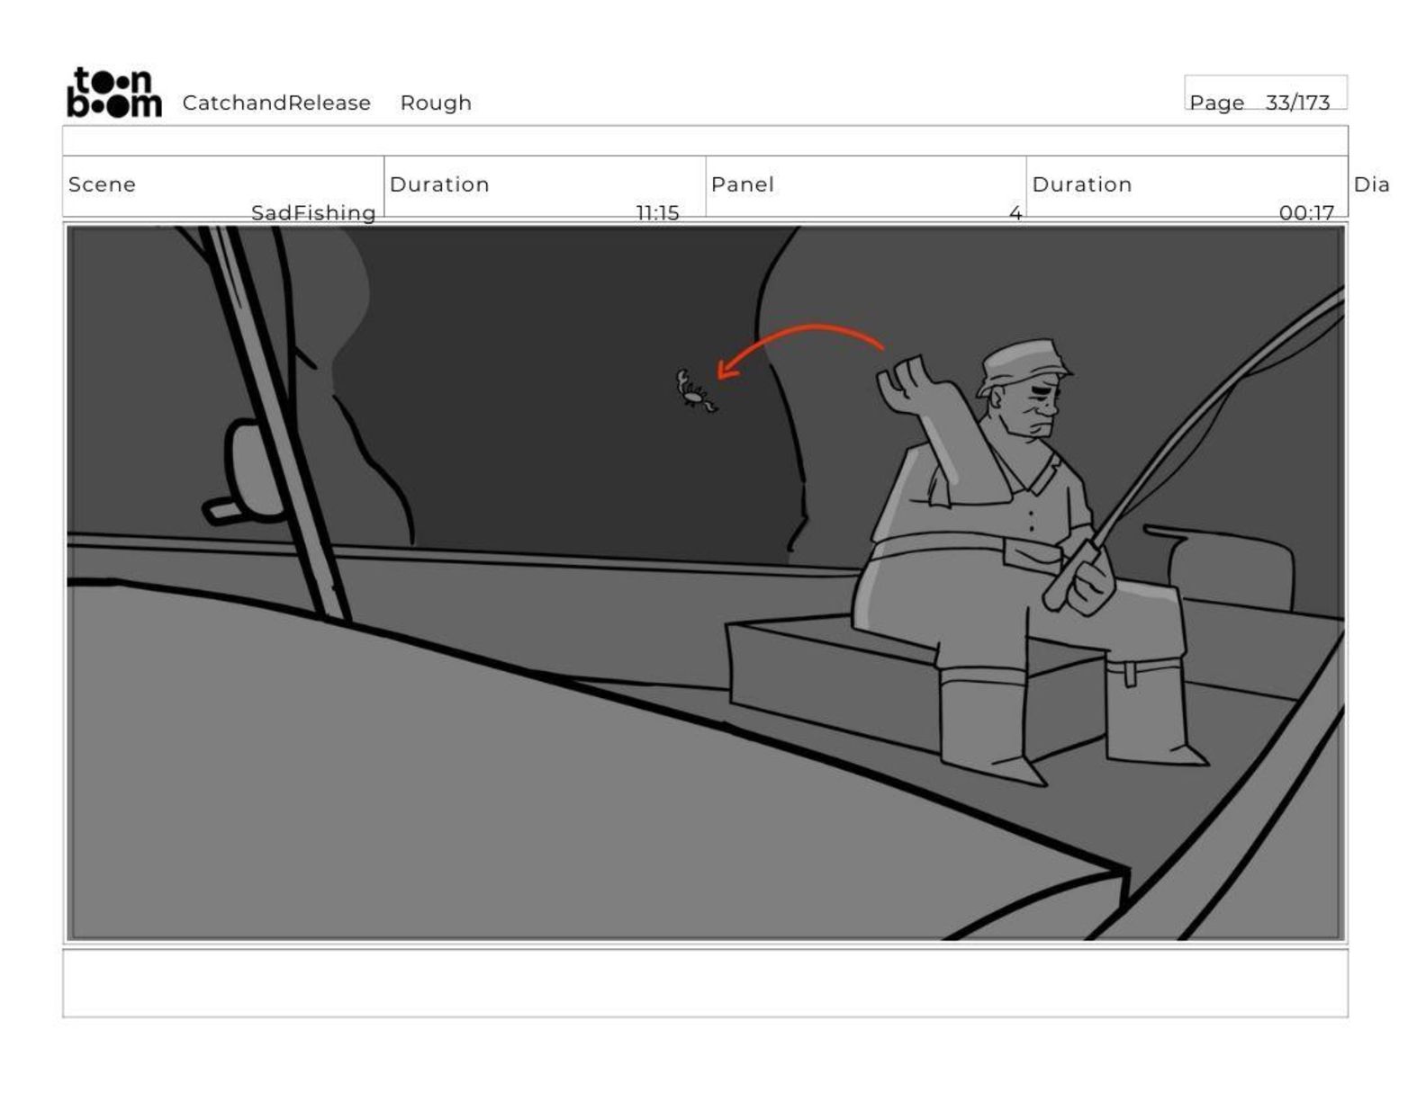1426x1101 pixels.
Task: Click the Panel number 4
Action: [x=1015, y=213]
